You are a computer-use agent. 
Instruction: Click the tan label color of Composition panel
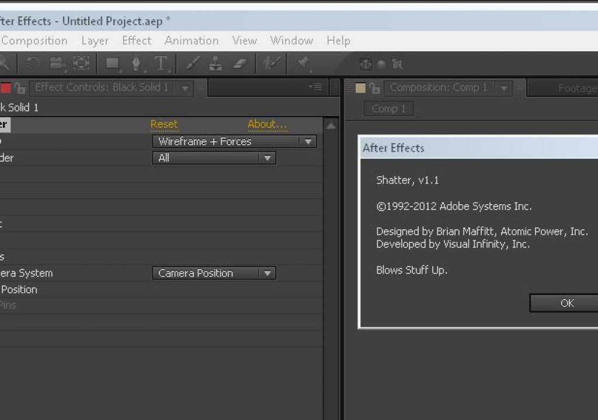[360, 89]
